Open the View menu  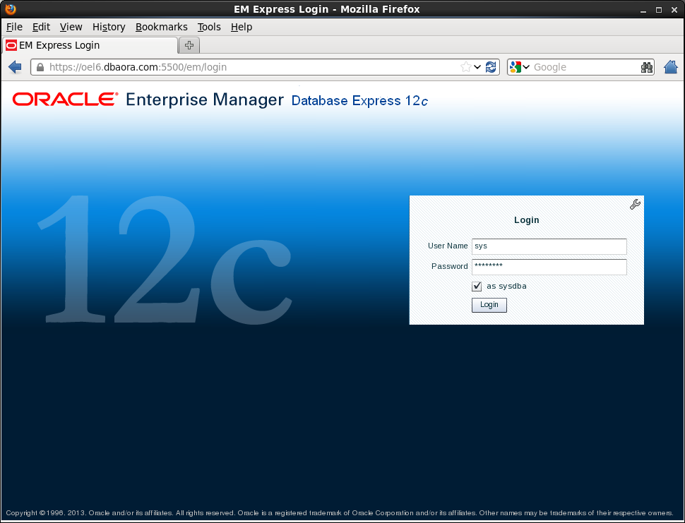[x=71, y=27]
